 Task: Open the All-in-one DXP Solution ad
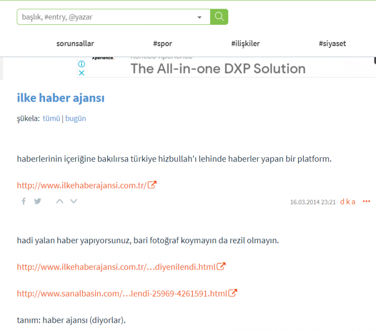pos(218,68)
